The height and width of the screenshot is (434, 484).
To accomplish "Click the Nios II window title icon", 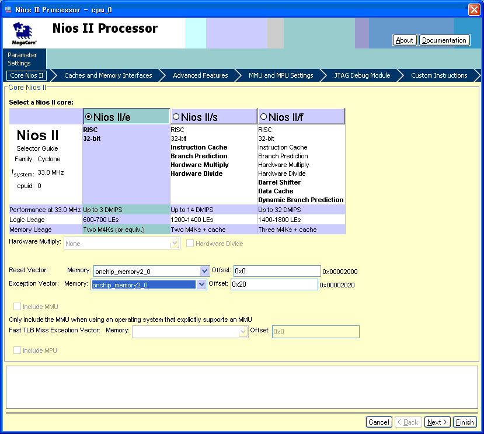I will coord(8,9).
